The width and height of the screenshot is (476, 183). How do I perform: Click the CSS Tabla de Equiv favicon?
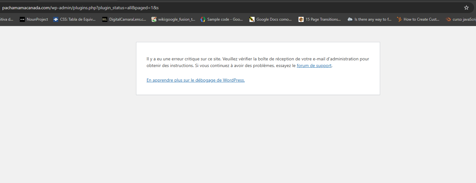(x=56, y=19)
